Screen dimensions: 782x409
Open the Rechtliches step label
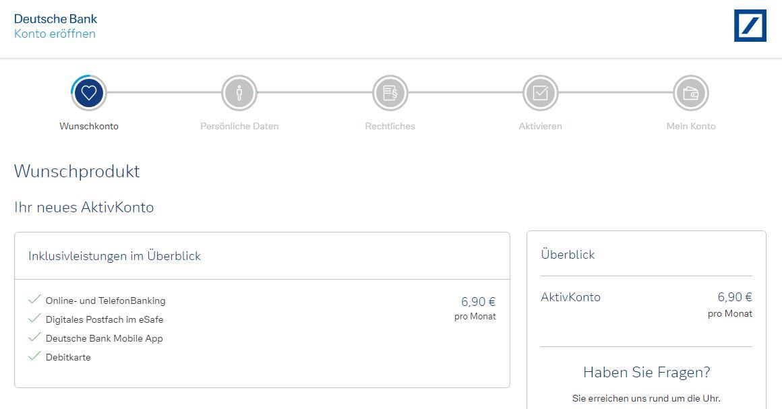[390, 126]
